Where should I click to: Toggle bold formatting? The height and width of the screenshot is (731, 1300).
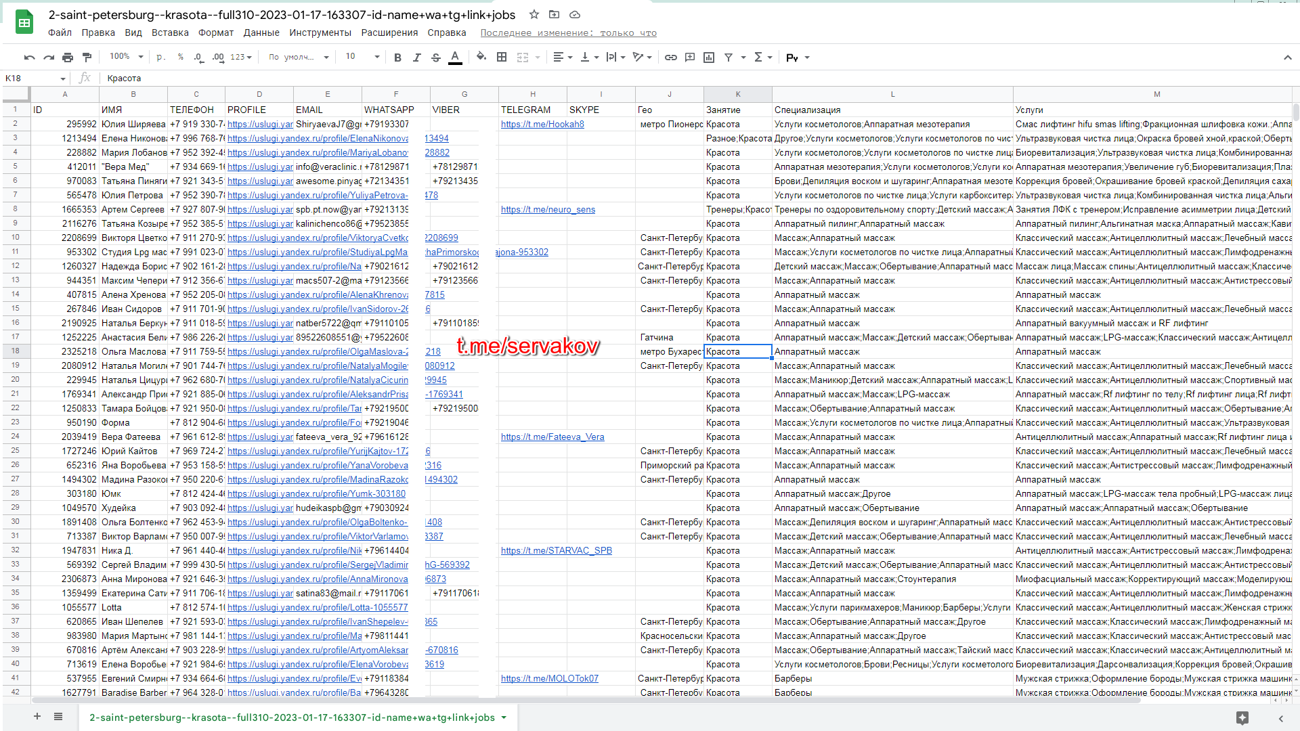coord(398,58)
